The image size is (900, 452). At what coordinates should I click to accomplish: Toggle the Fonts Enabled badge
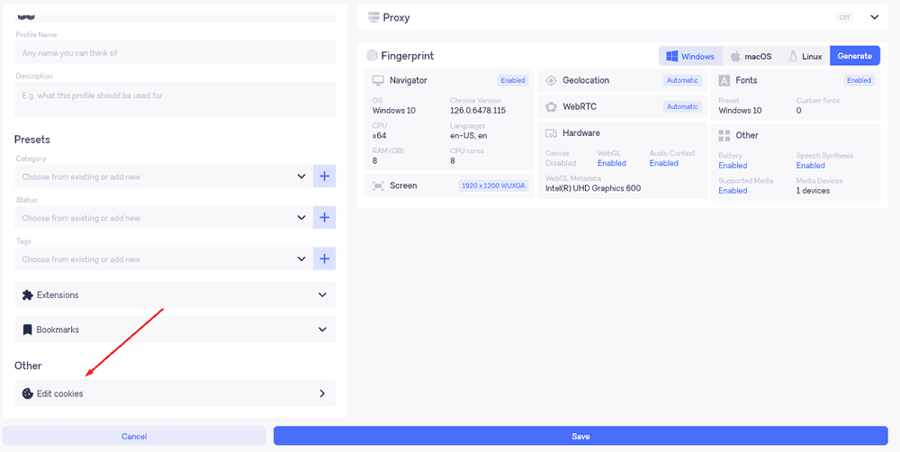click(x=859, y=80)
